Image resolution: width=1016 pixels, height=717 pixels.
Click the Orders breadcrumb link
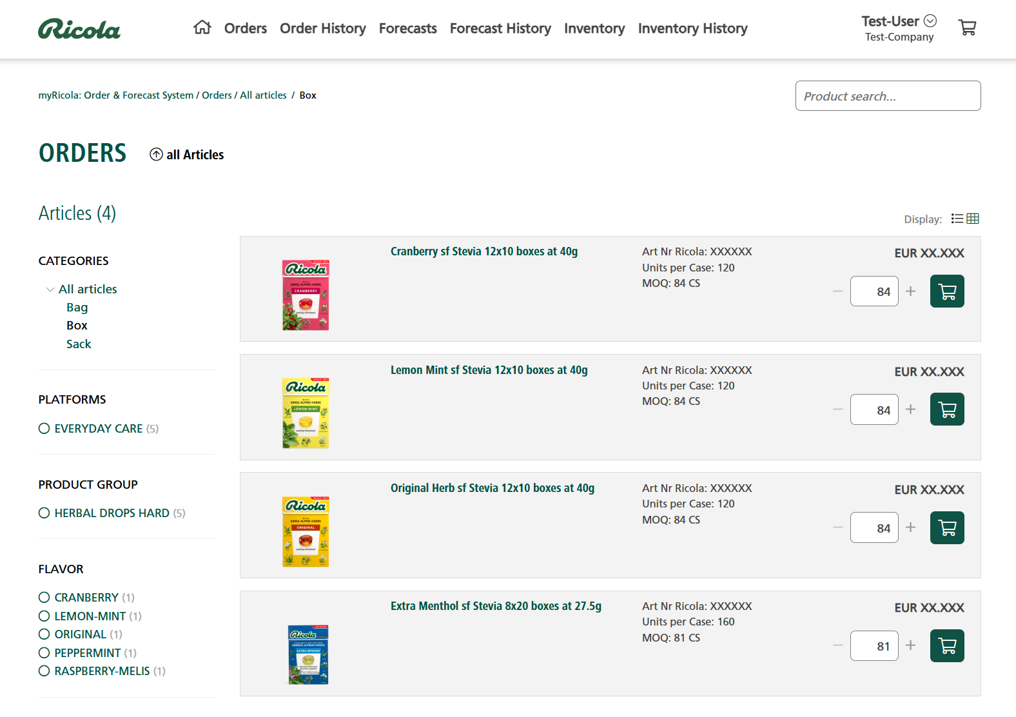pyautogui.click(x=217, y=95)
